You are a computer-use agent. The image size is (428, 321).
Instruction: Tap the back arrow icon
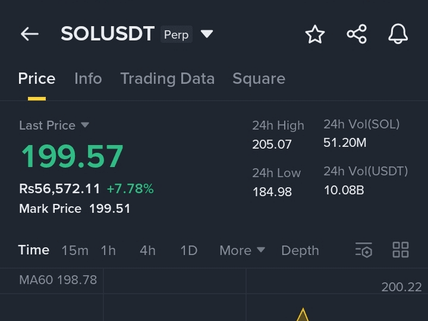(x=30, y=34)
